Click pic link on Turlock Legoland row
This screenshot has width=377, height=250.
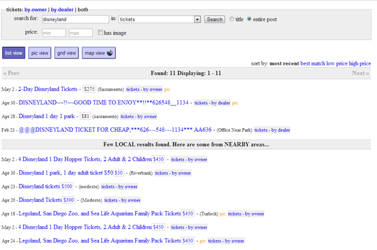click(x=222, y=214)
